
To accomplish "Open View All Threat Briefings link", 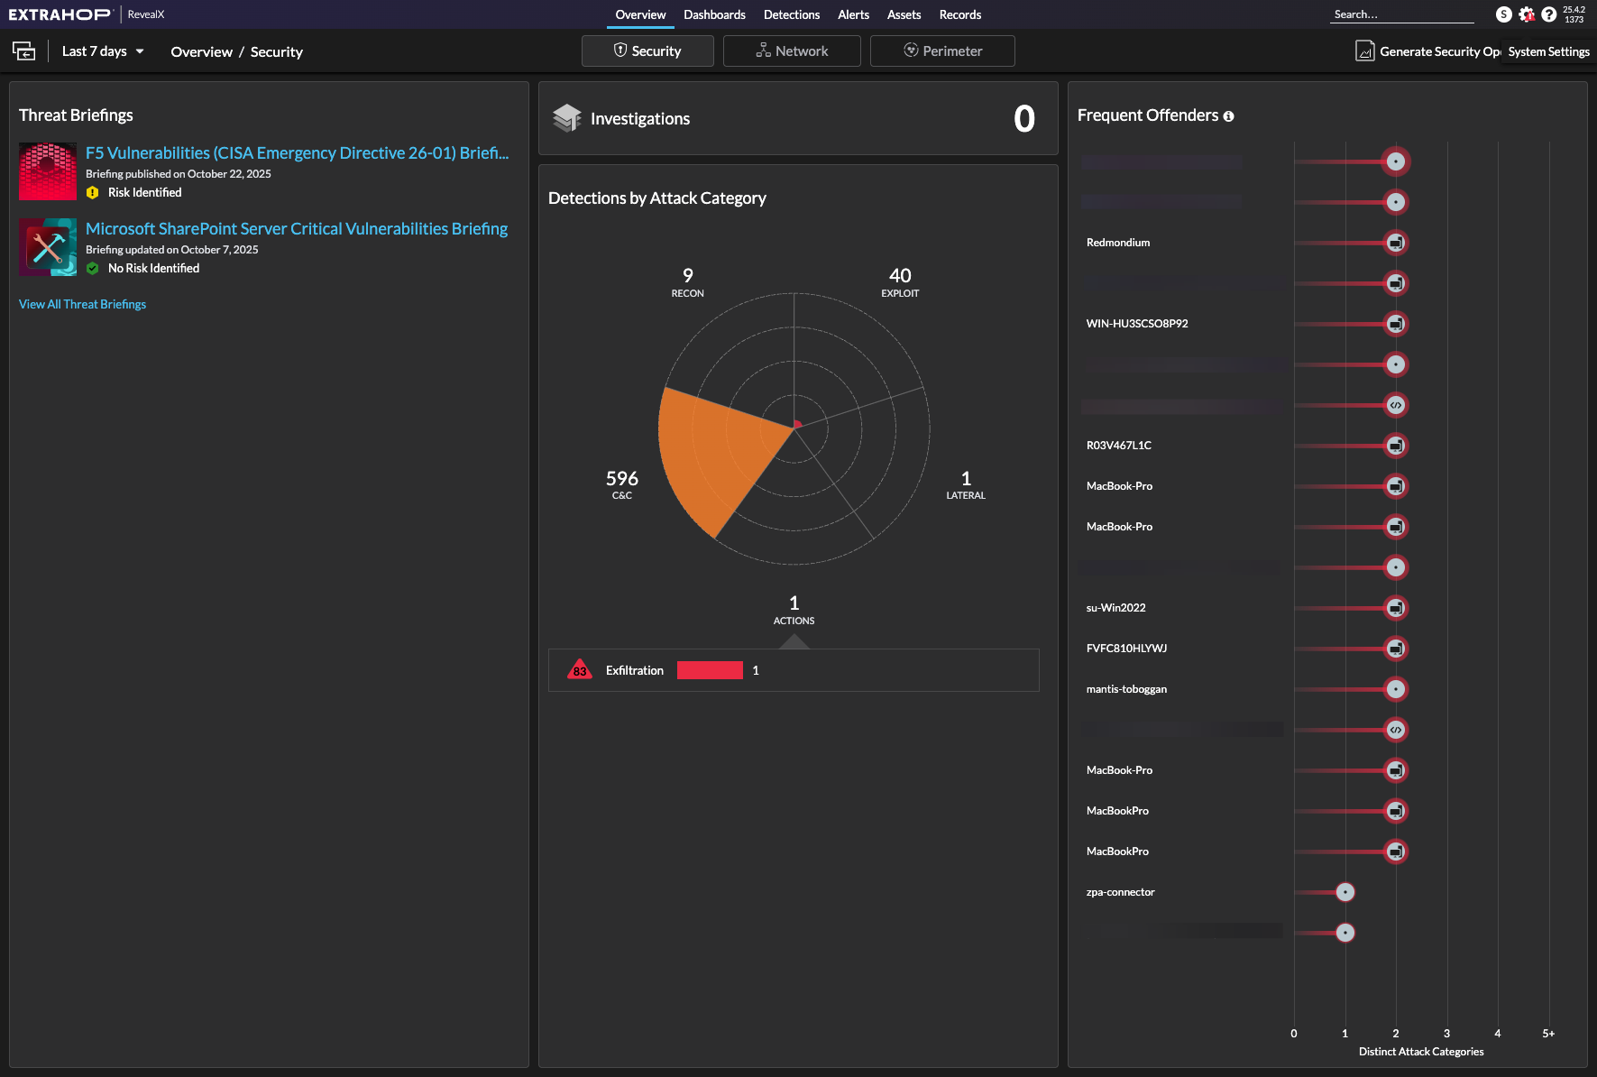I will click(x=82, y=304).
